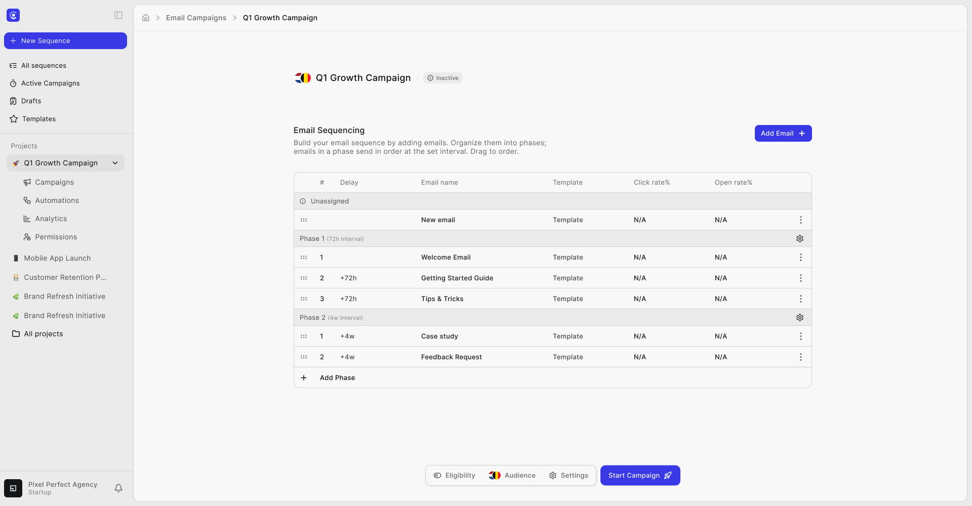Click the New Sequence button
Image resolution: width=972 pixels, height=506 pixels.
point(65,41)
